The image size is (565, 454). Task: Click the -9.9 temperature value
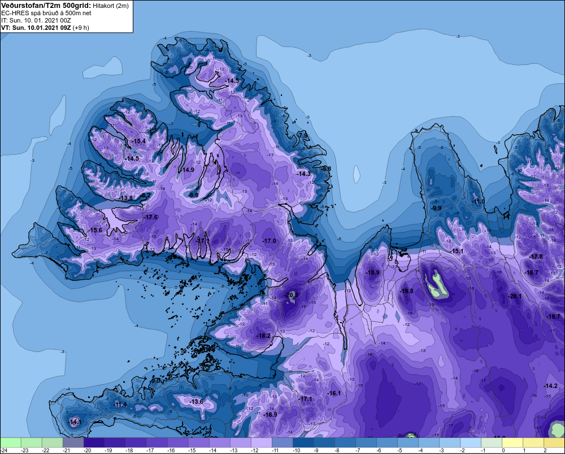pyautogui.click(x=436, y=208)
